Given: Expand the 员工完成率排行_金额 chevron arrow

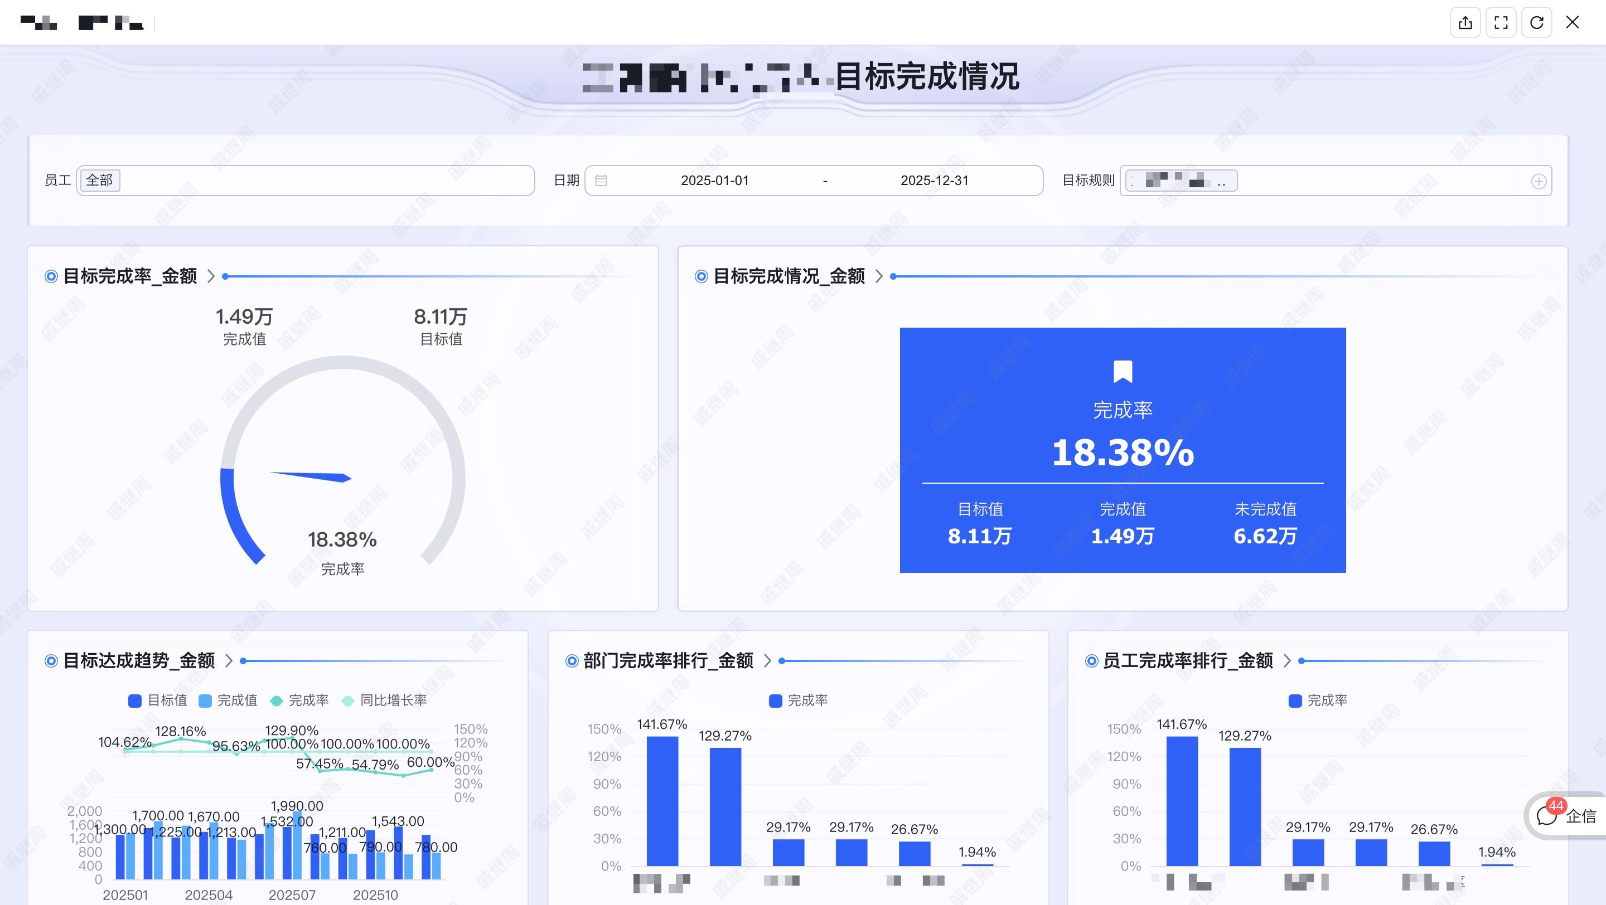Looking at the screenshot, I should 1288,661.
